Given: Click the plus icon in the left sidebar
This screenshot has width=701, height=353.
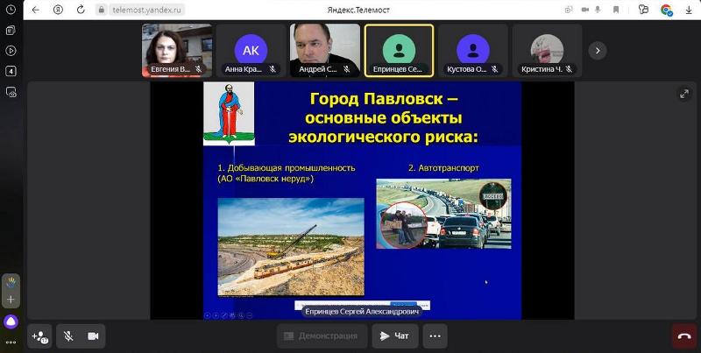Looking at the screenshot, I should click(11, 300).
